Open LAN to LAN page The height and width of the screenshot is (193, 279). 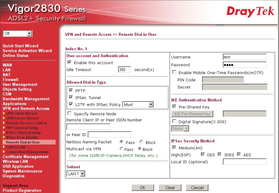click(x=16, y=147)
